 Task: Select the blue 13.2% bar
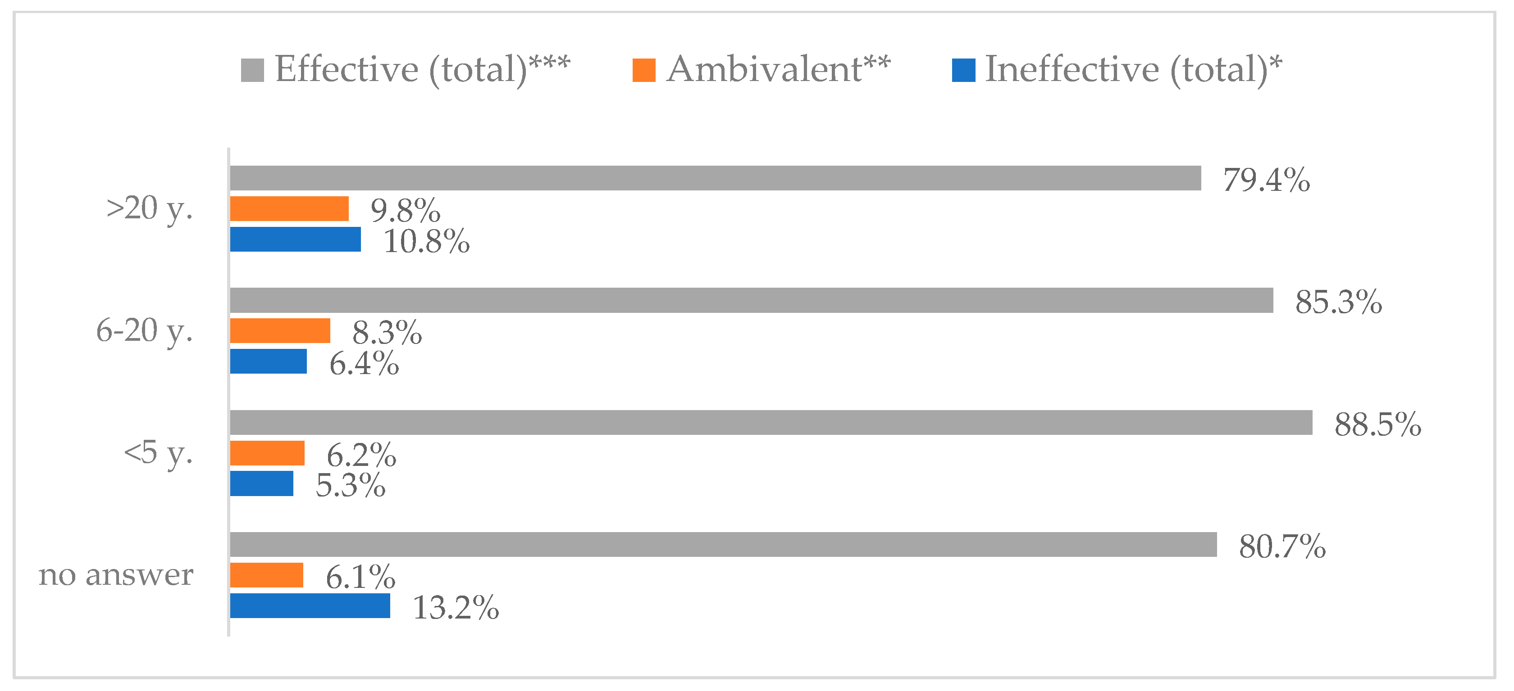(310, 605)
